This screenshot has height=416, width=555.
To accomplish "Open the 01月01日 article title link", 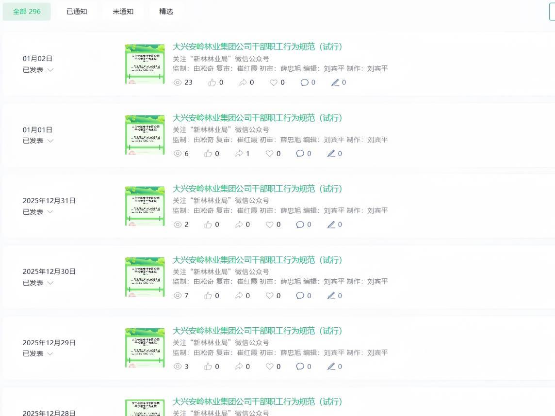I will 257,118.
